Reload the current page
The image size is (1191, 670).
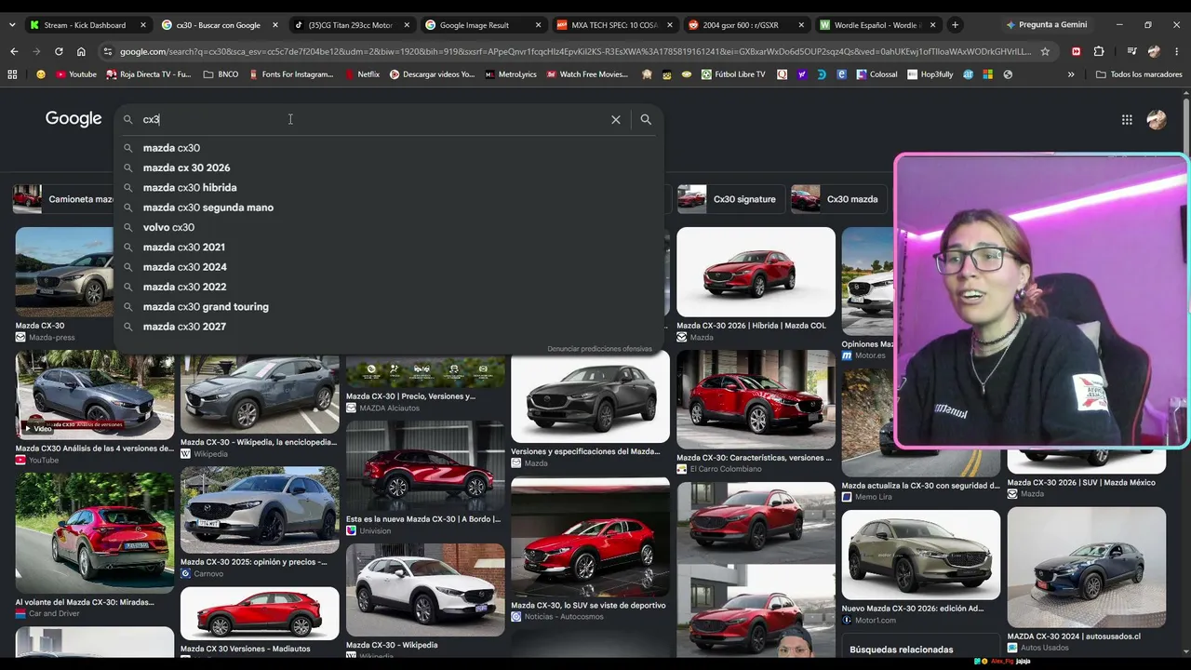pyautogui.click(x=59, y=51)
